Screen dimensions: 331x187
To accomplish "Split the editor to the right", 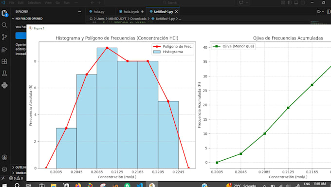I will 329,12.
